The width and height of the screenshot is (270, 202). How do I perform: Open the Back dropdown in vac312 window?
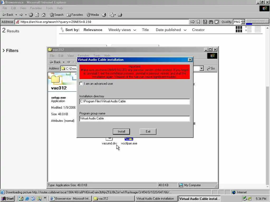click(x=64, y=62)
